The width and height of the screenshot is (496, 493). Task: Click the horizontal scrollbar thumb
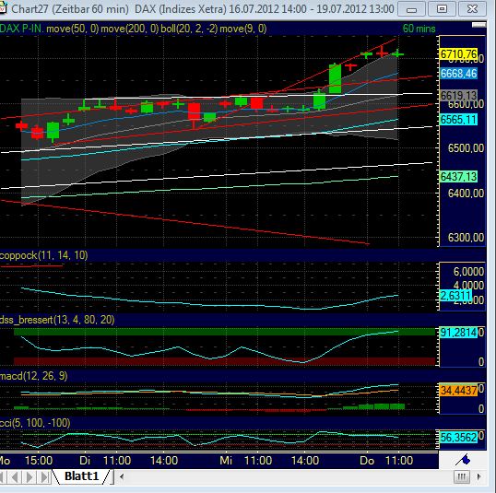click(x=461, y=476)
